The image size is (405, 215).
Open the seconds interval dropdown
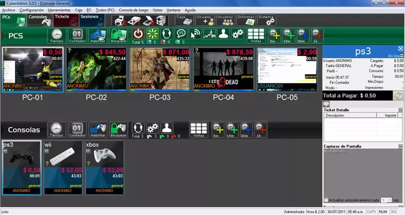point(386,200)
